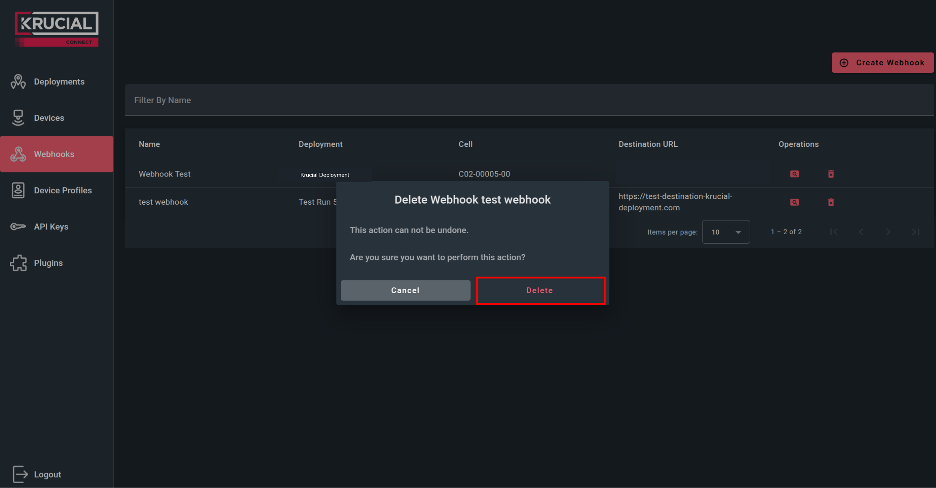Click the Create Webhook button
The height and width of the screenshot is (488, 936).
point(882,62)
